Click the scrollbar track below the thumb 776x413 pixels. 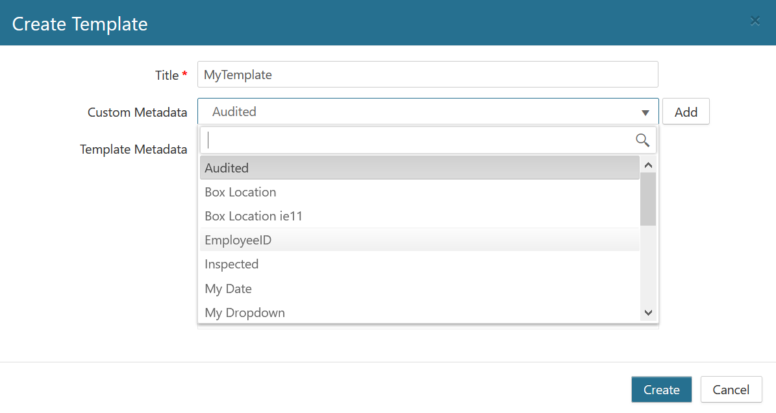point(648,266)
